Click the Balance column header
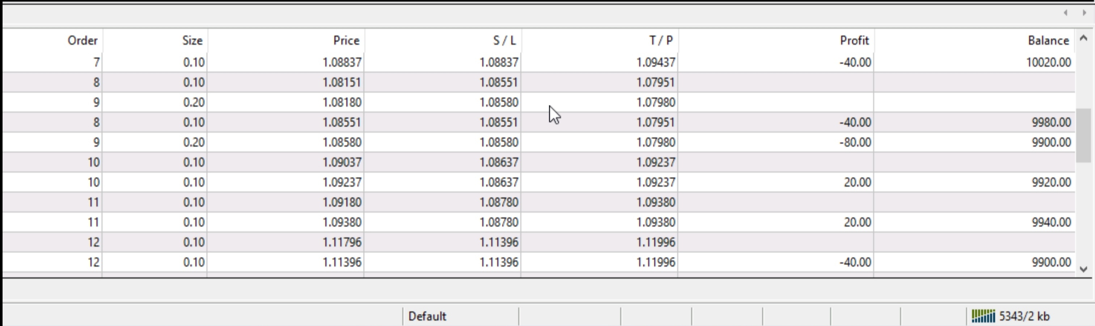1095x326 pixels. pyautogui.click(x=1048, y=41)
